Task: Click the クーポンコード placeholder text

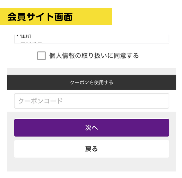Action: (41, 101)
